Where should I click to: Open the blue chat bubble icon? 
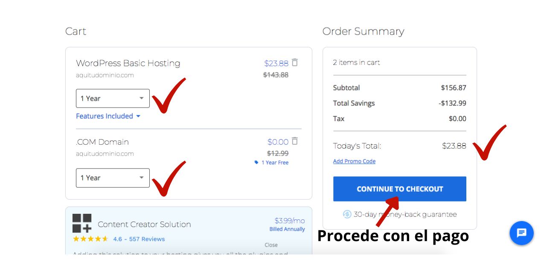521,233
